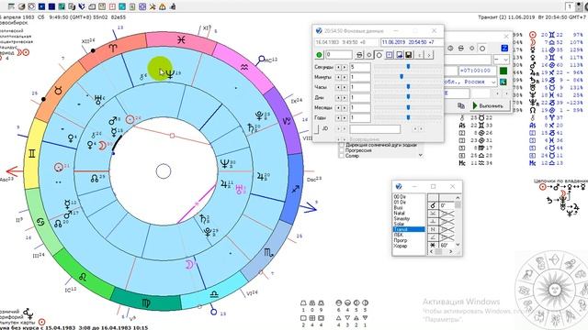The width and height of the screenshot is (588, 330).
Task: Click the 11.06.2019 20:54:50 transit date field
Action: pyautogui.click(x=412, y=43)
